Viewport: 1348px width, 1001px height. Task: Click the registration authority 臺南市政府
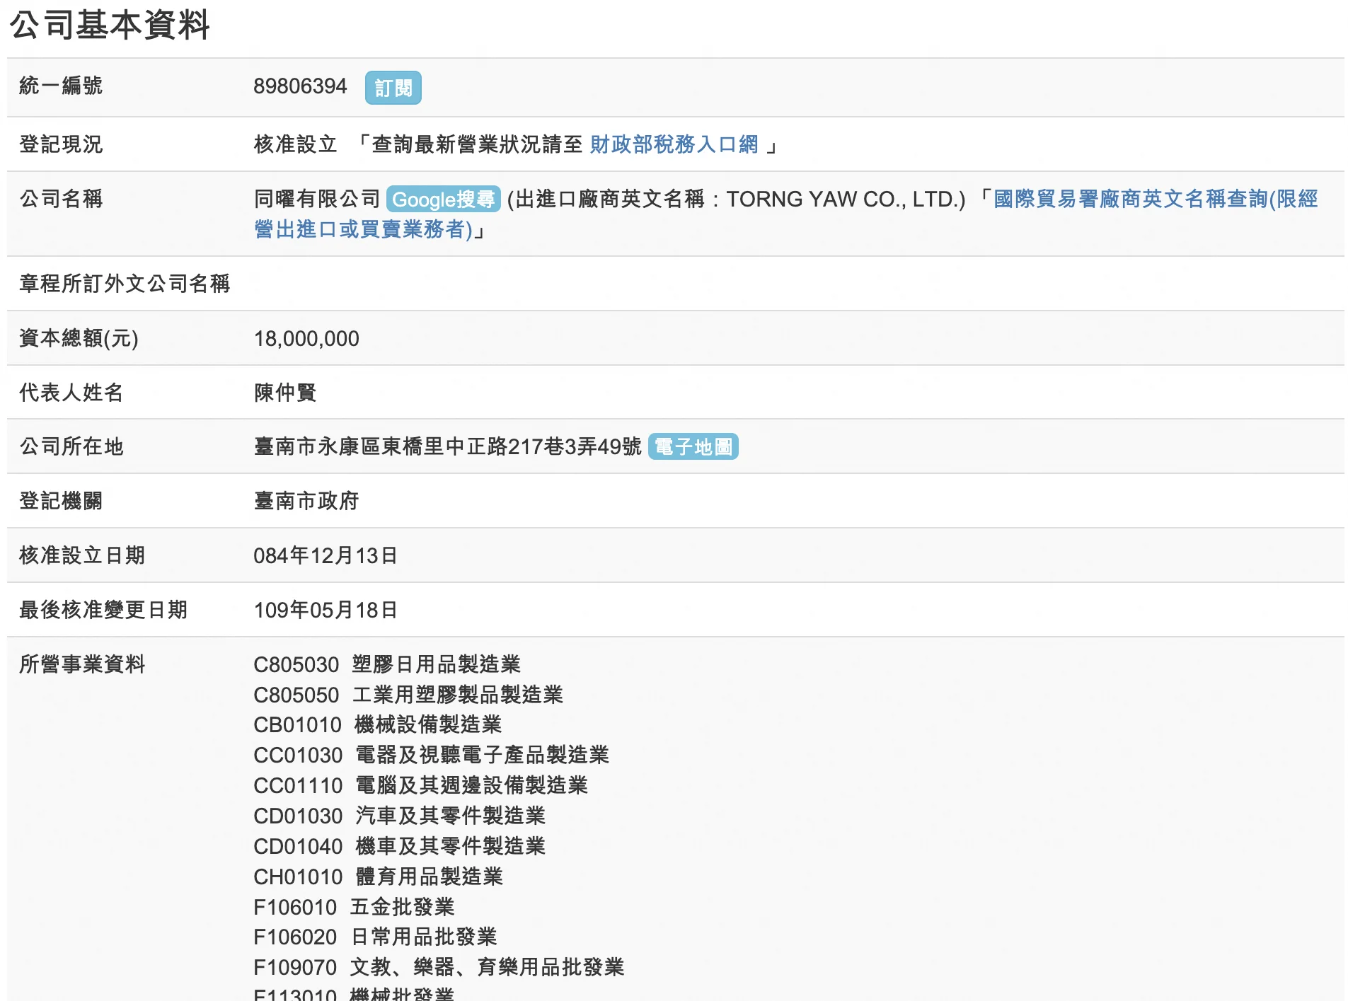(x=306, y=502)
